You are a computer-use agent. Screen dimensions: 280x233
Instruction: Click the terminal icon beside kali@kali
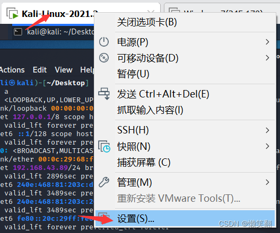(x=18, y=32)
